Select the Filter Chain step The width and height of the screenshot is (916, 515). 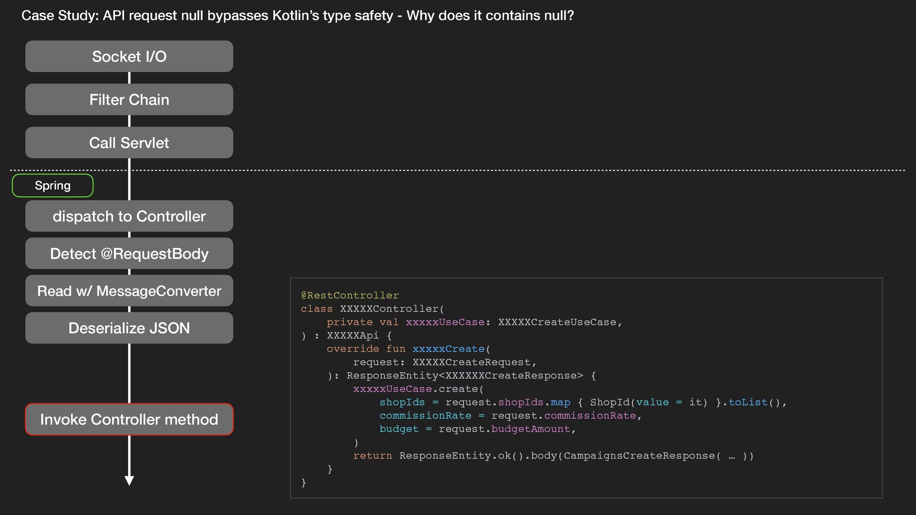tap(129, 100)
